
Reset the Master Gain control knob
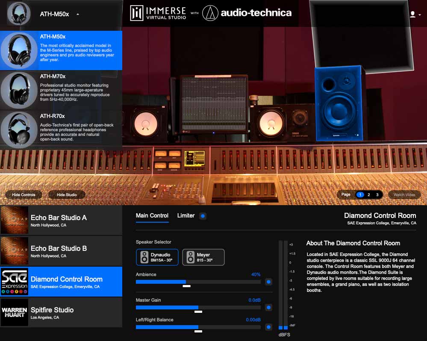click(268, 307)
